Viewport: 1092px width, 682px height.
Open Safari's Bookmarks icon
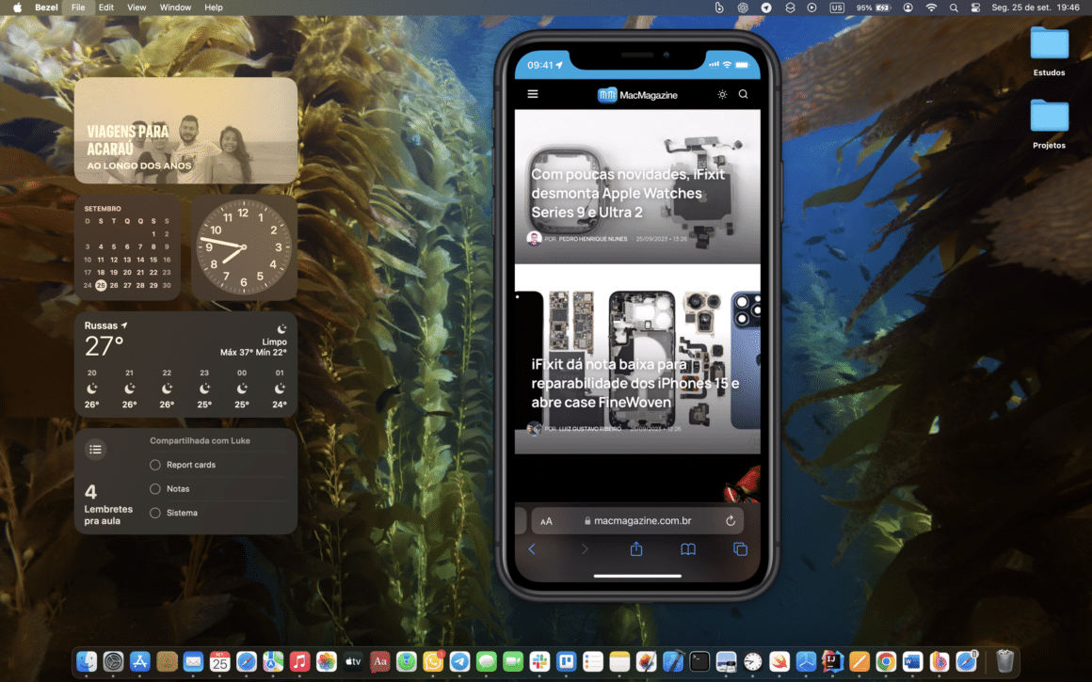(688, 549)
